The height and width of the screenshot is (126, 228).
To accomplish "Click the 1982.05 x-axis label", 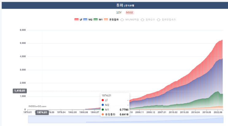I will (72, 112).
